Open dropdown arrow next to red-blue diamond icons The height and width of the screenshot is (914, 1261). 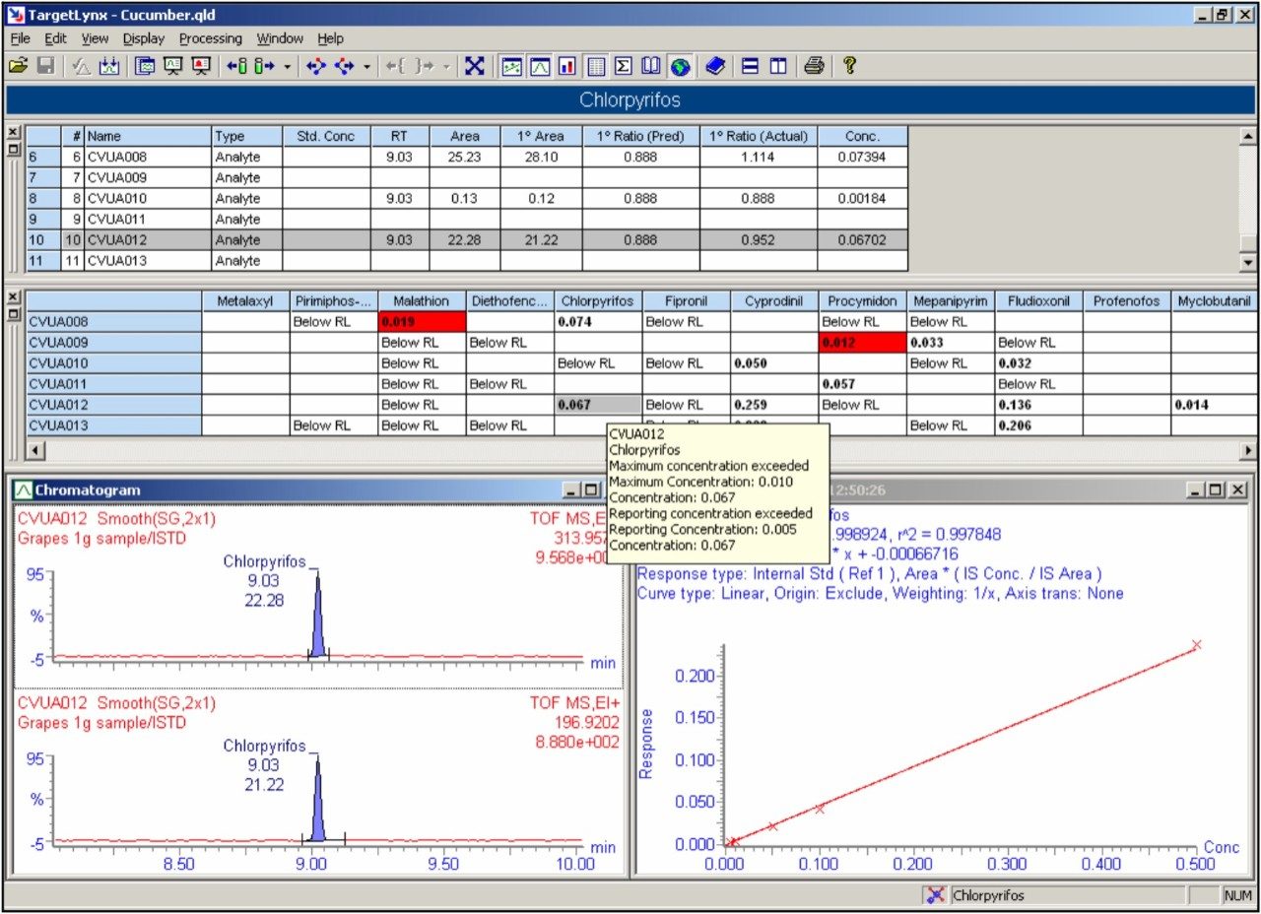(x=366, y=67)
